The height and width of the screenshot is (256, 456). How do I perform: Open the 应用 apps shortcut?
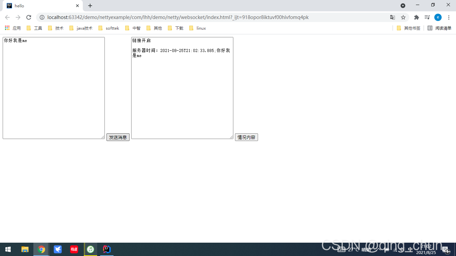point(13,28)
